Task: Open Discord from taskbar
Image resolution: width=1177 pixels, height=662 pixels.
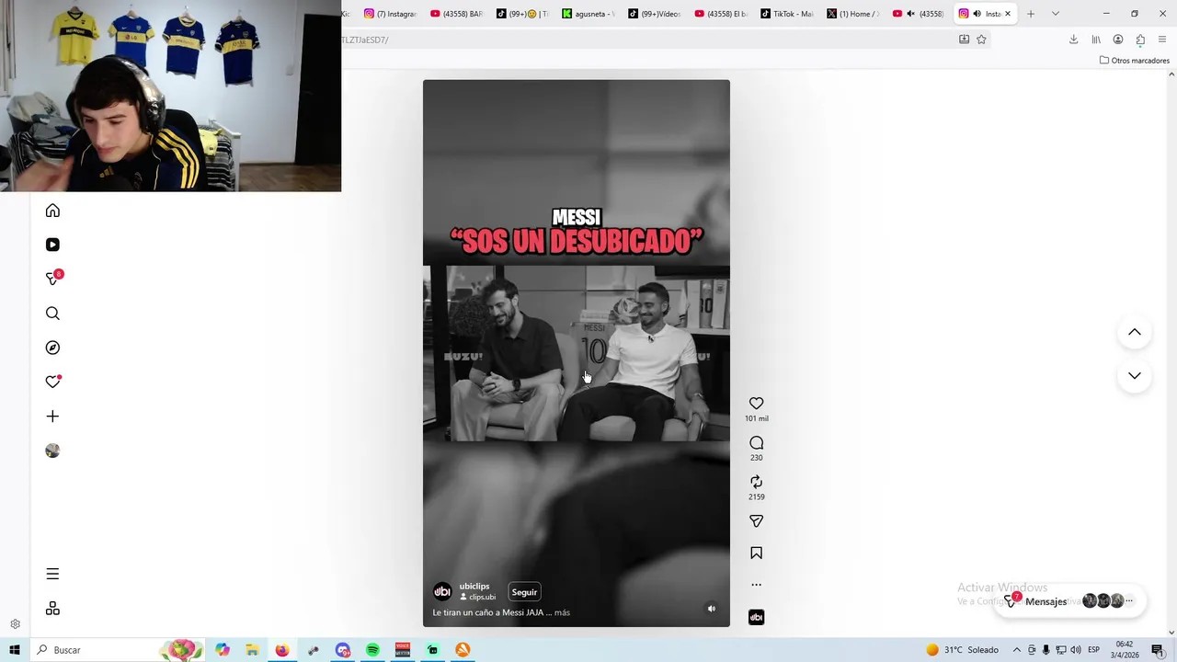Action: click(343, 650)
